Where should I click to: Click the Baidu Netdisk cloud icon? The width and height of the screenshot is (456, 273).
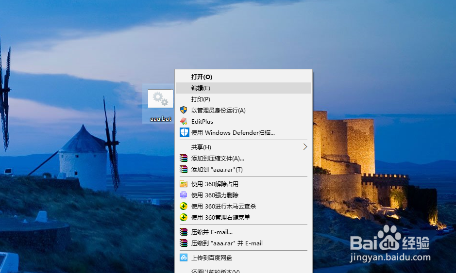pos(184,257)
